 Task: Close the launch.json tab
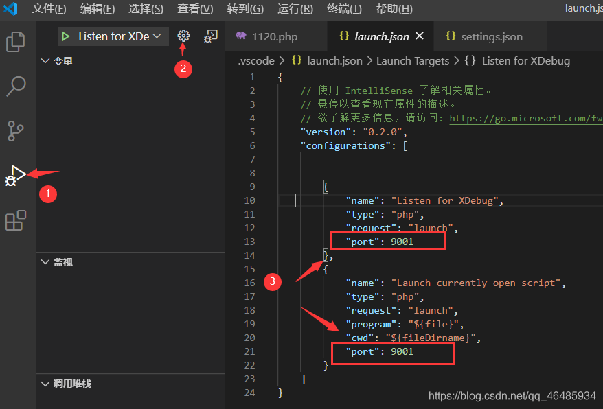[420, 36]
